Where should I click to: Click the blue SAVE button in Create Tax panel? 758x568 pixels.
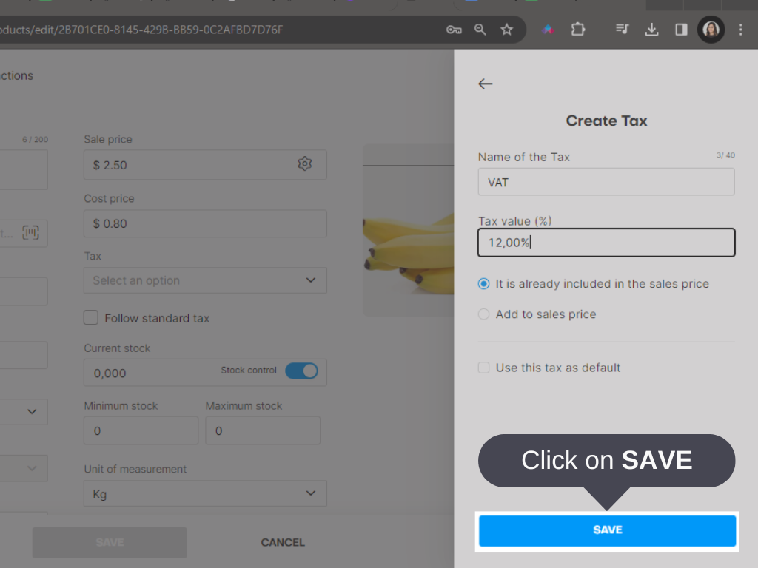[607, 530]
